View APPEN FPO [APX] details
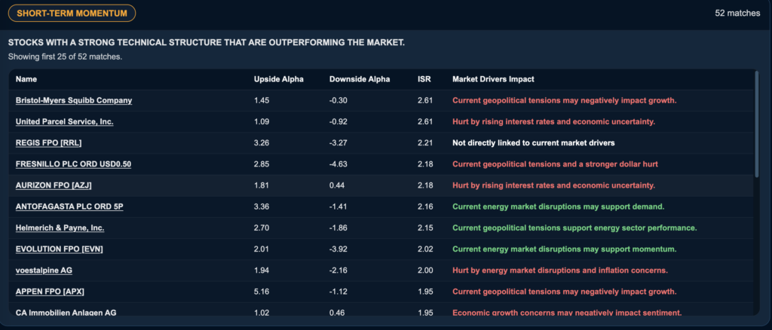772x330 pixels. 50,292
